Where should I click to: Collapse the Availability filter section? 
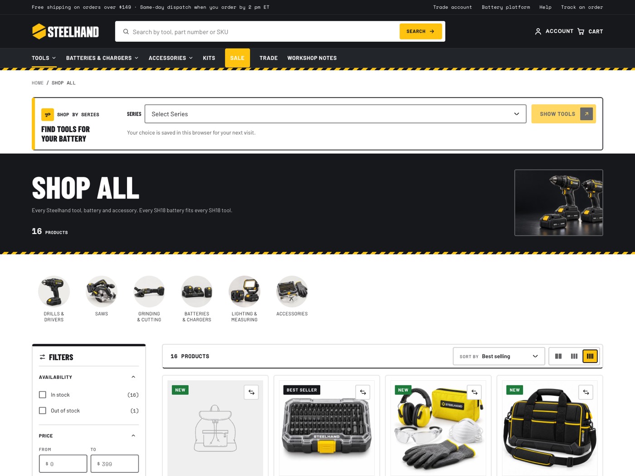pyautogui.click(x=133, y=377)
